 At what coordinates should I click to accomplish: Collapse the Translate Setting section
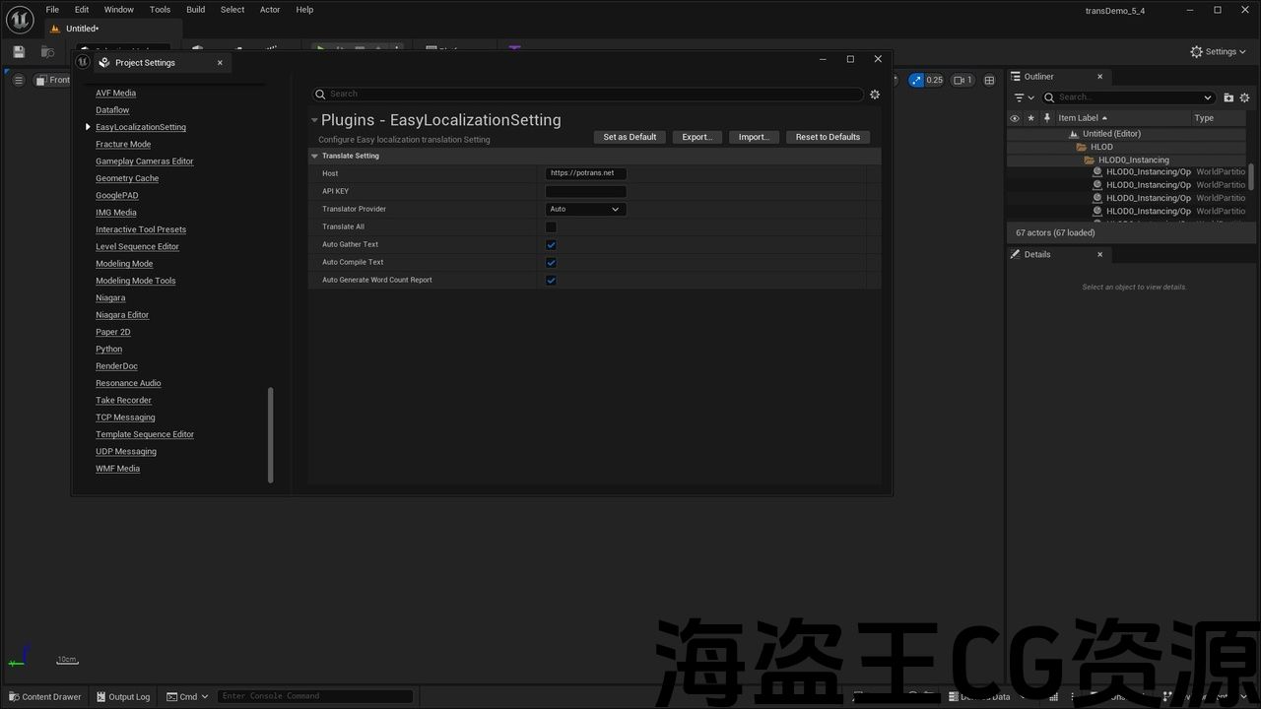coord(315,156)
